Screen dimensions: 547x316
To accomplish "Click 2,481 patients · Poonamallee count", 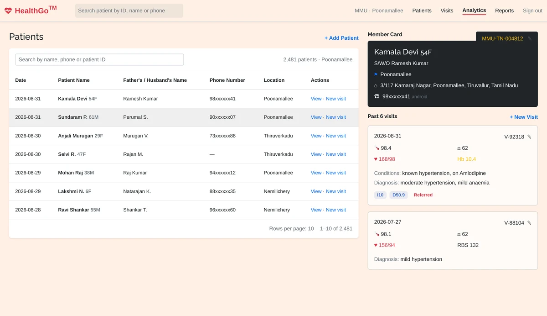I will (x=318, y=59).
